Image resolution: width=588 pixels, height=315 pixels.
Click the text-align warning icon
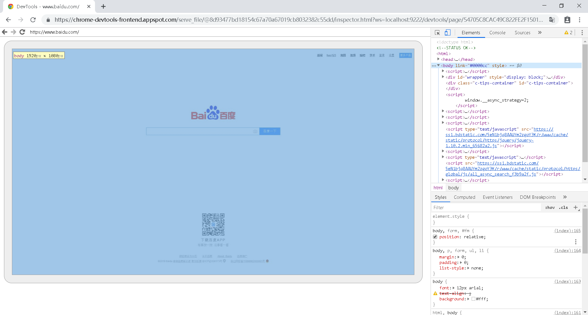435,293
